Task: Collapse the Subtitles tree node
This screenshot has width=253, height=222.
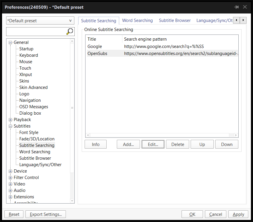Action: click(11, 126)
